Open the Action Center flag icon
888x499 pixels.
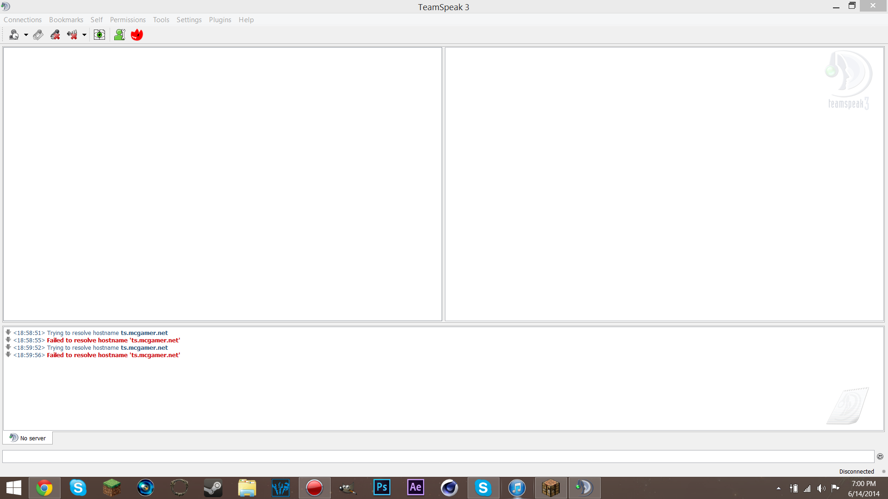click(x=835, y=488)
